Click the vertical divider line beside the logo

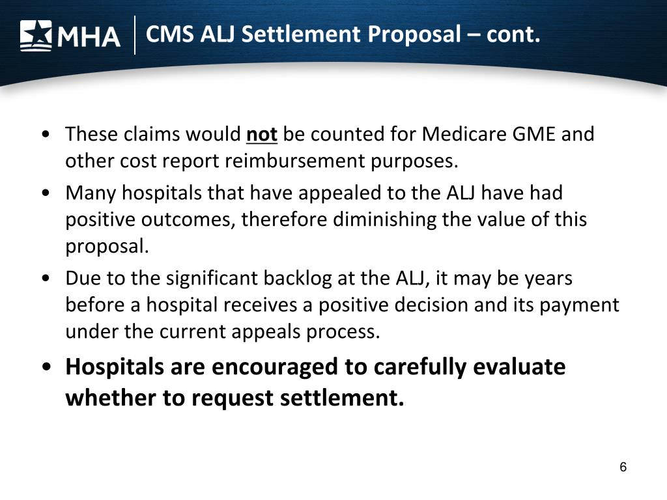click(135, 35)
